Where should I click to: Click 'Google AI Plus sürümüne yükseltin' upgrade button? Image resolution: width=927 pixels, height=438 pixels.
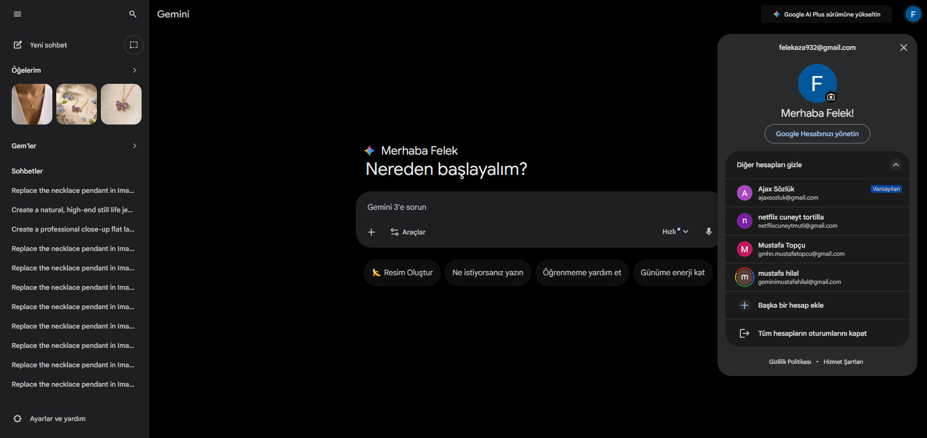click(x=827, y=14)
